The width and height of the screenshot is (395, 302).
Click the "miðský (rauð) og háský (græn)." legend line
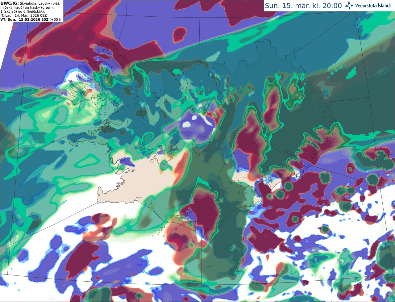pyautogui.click(x=27, y=7)
